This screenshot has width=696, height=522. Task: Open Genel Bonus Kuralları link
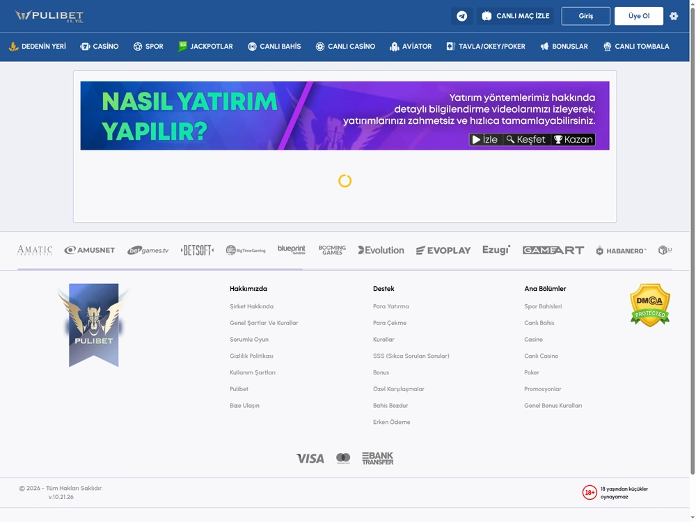pos(553,405)
